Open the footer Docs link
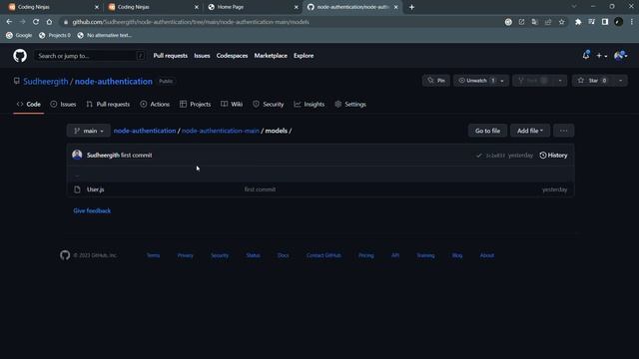 click(x=284, y=255)
